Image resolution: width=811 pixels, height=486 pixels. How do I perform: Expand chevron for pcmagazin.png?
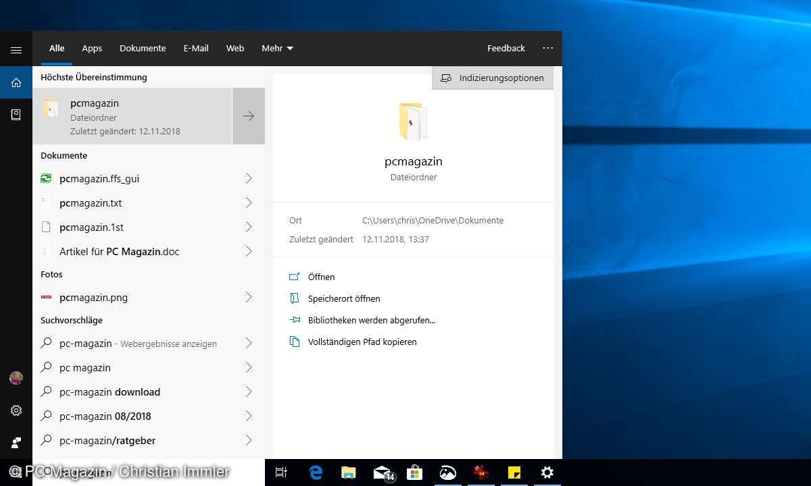[249, 297]
